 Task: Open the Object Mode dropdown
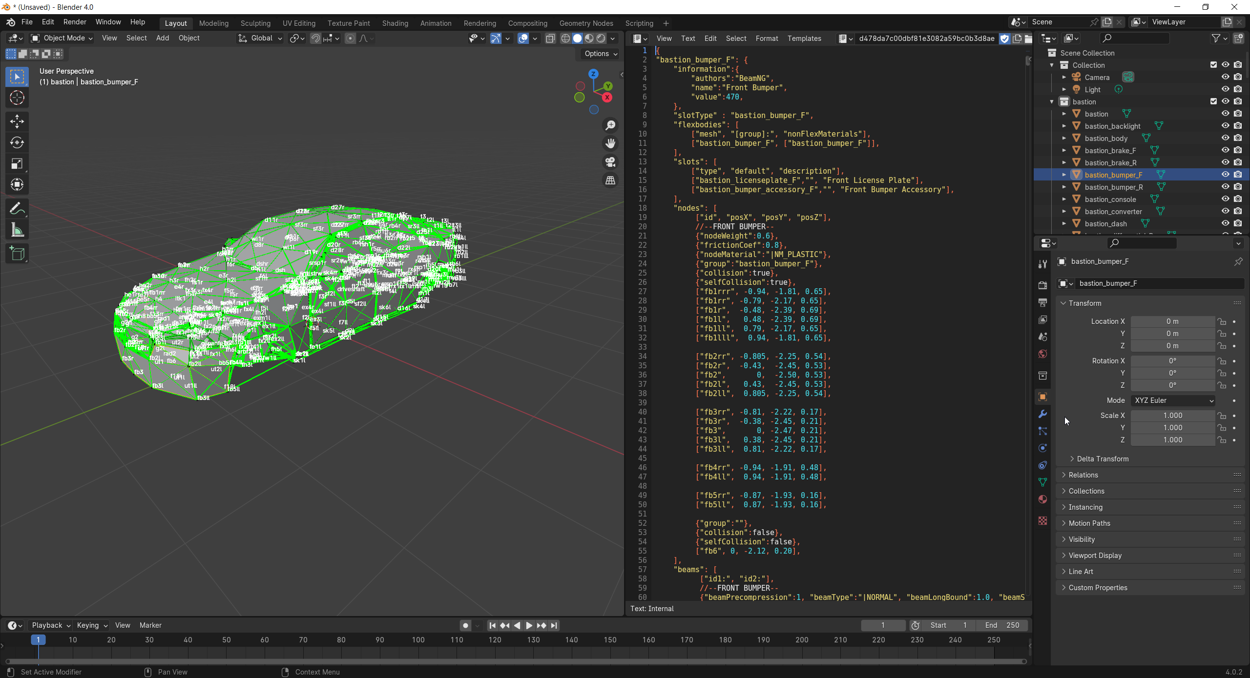click(x=62, y=38)
